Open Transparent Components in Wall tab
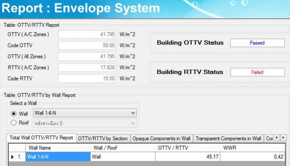This screenshot has height=166, width=290. click(x=228, y=139)
